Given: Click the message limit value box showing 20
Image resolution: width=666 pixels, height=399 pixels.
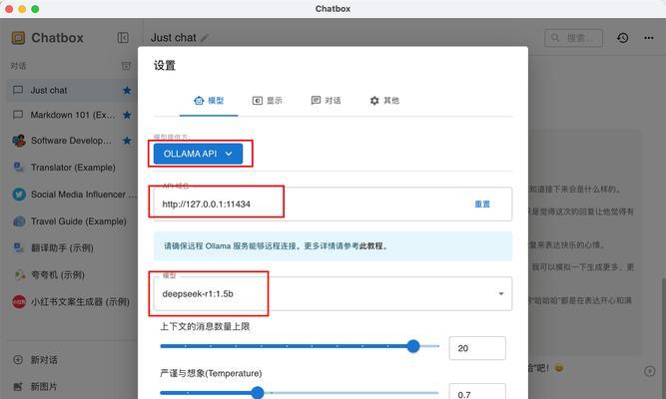Looking at the screenshot, I should [x=477, y=348].
